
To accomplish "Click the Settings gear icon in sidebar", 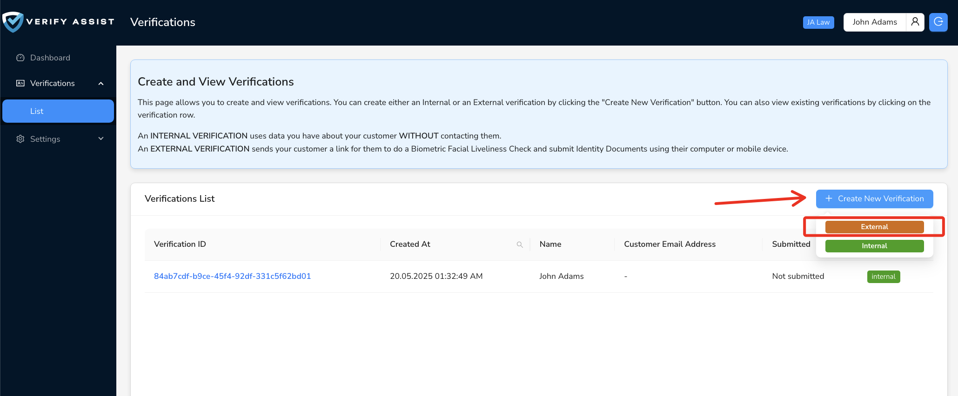I will [20, 139].
